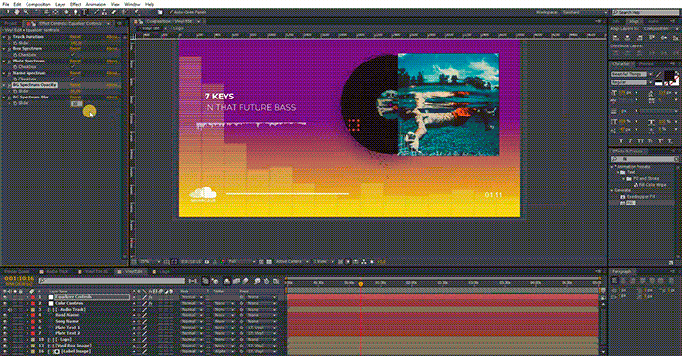Viewport: 682px width, 356px height.
Task: Enable Motion Blur timeline switch
Action: tap(245, 281)
